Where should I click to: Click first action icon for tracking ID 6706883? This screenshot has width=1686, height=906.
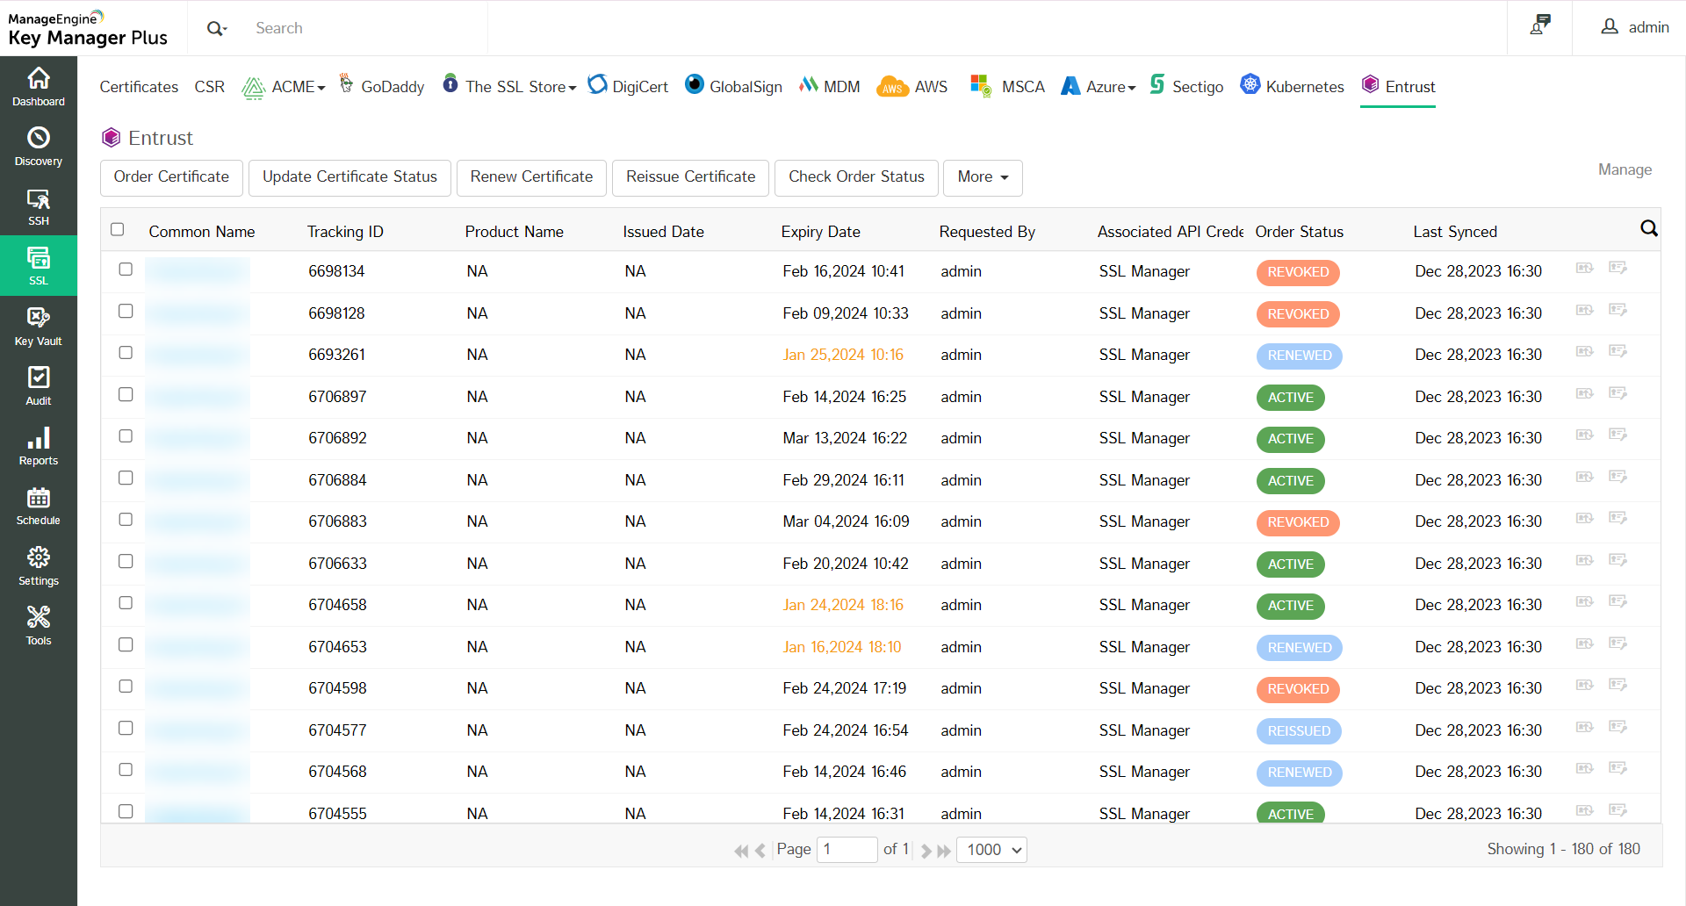(x=1585, y=519)
